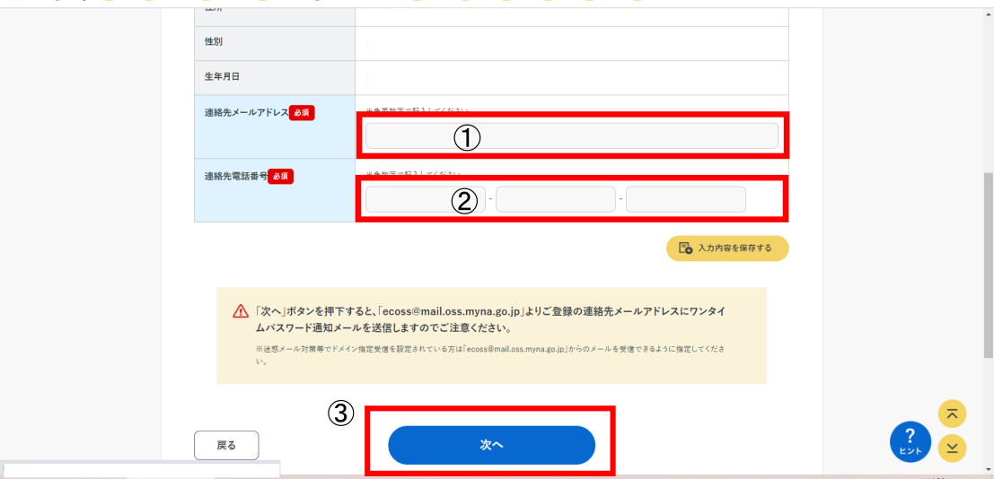The height and width of the screenshot is (479, 994).
Task: Jump to page top with the yellow up-arrow icon
Action: coord(952,414)
